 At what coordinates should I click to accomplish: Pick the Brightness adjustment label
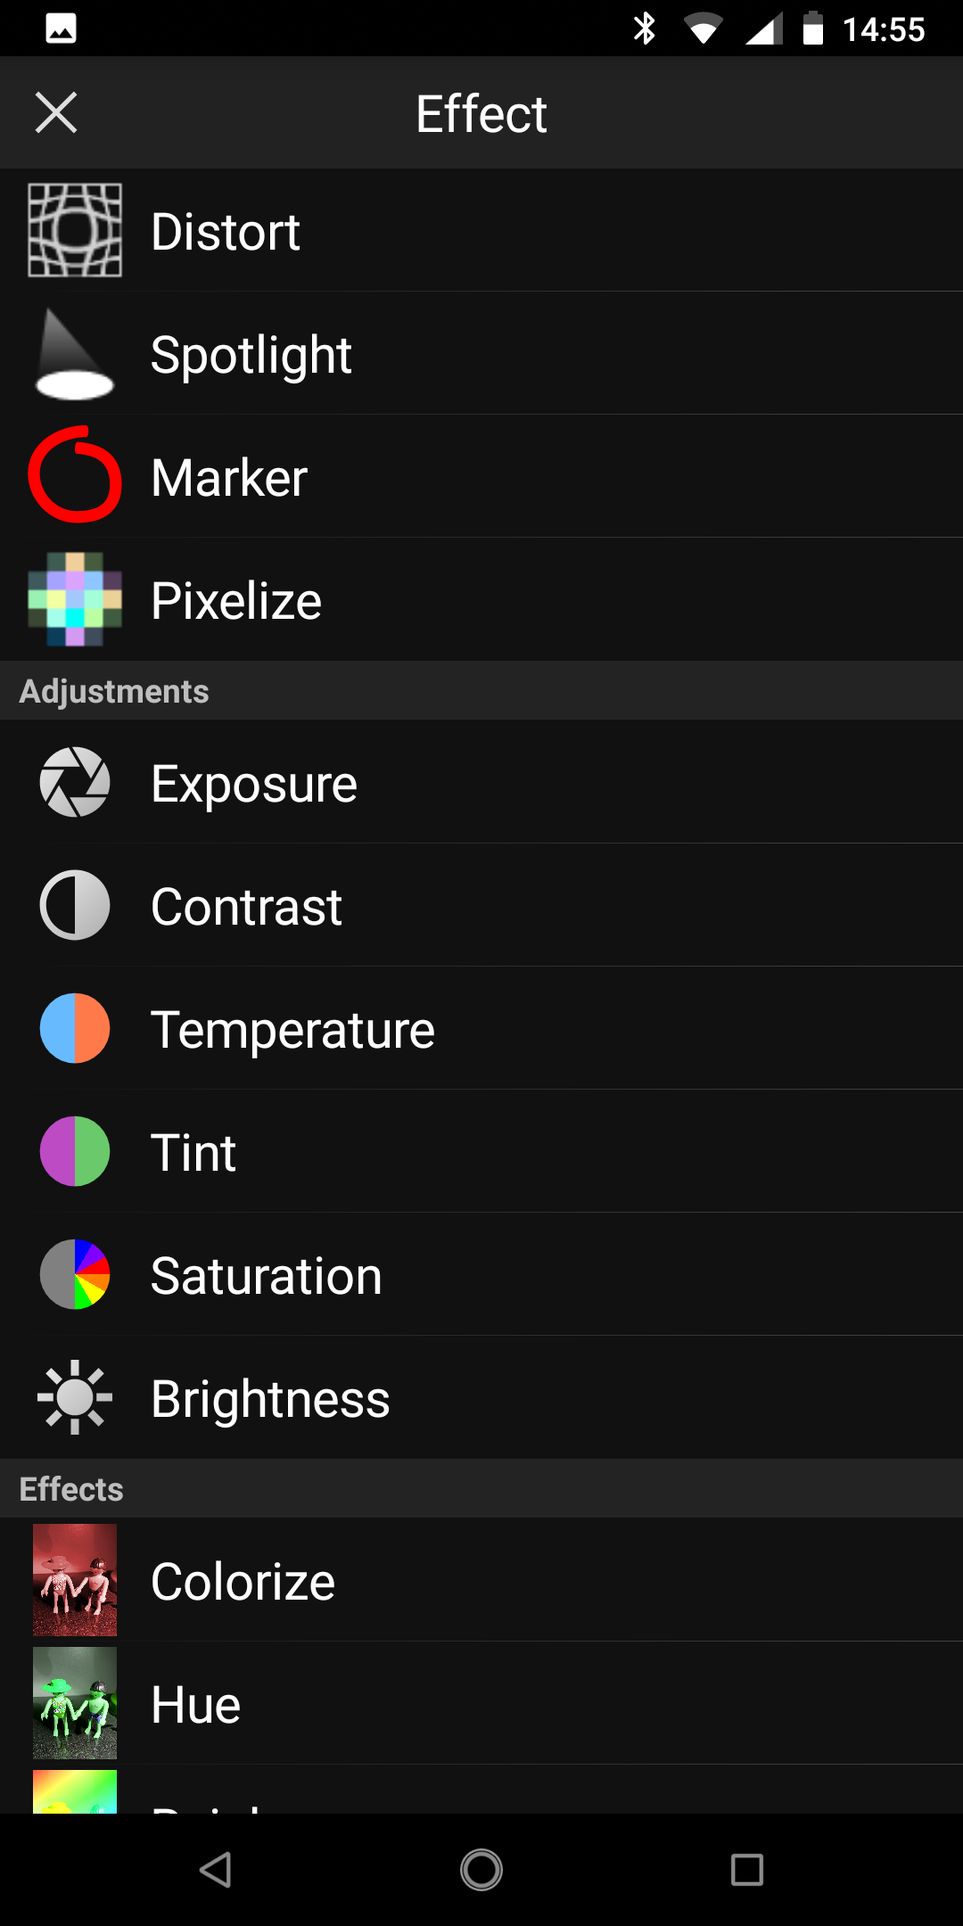pyautogui.click(x=270, y=1398)
